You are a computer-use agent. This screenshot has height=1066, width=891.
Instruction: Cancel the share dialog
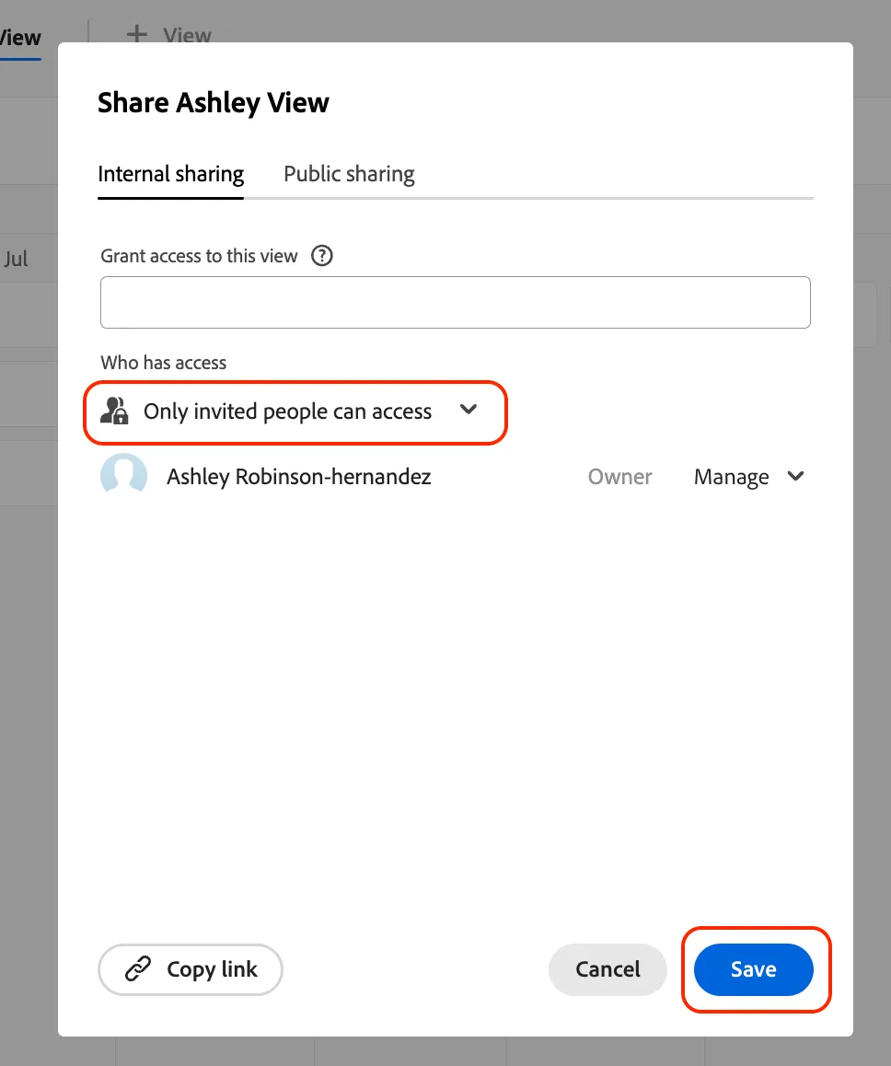[607, 969]
